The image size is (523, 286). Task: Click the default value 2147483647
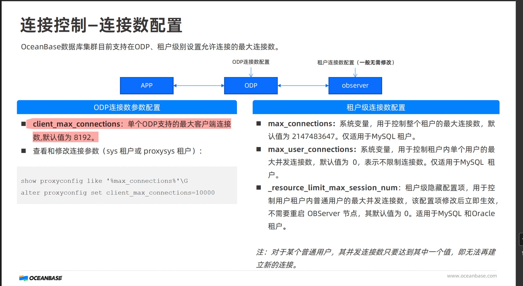point(313,136)
